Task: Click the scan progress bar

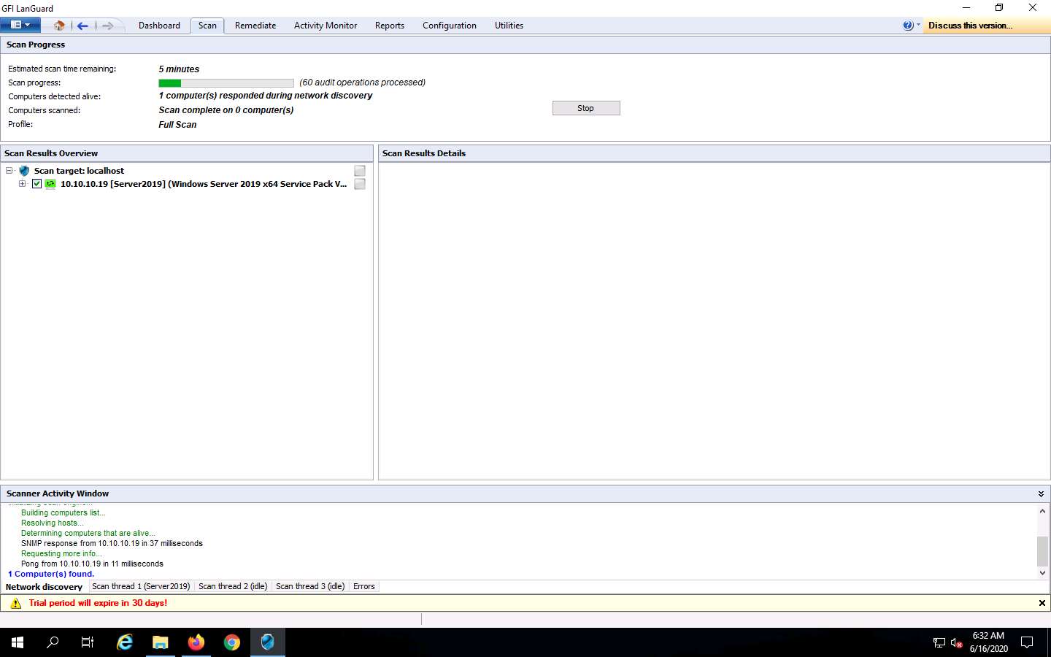Action: point(226,83)
